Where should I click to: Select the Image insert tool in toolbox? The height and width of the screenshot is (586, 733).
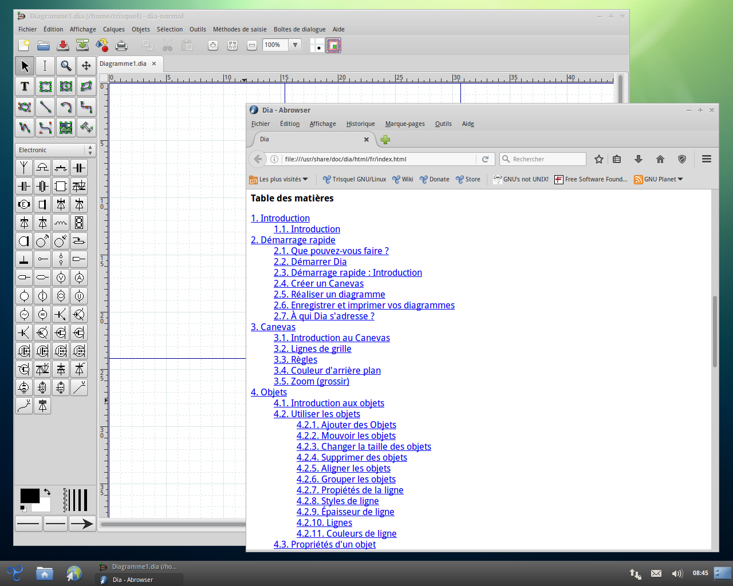[66, 128]
